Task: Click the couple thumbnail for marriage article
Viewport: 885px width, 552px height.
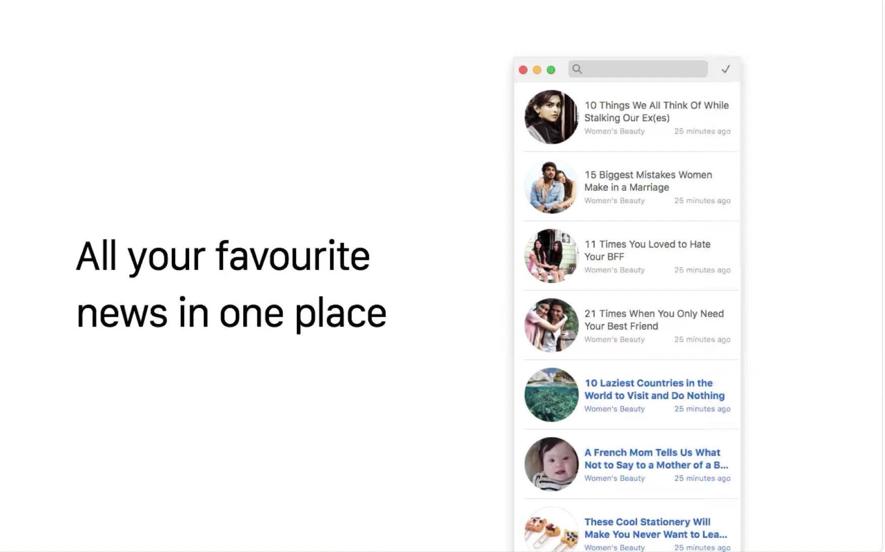Action: tap(551, 187)
